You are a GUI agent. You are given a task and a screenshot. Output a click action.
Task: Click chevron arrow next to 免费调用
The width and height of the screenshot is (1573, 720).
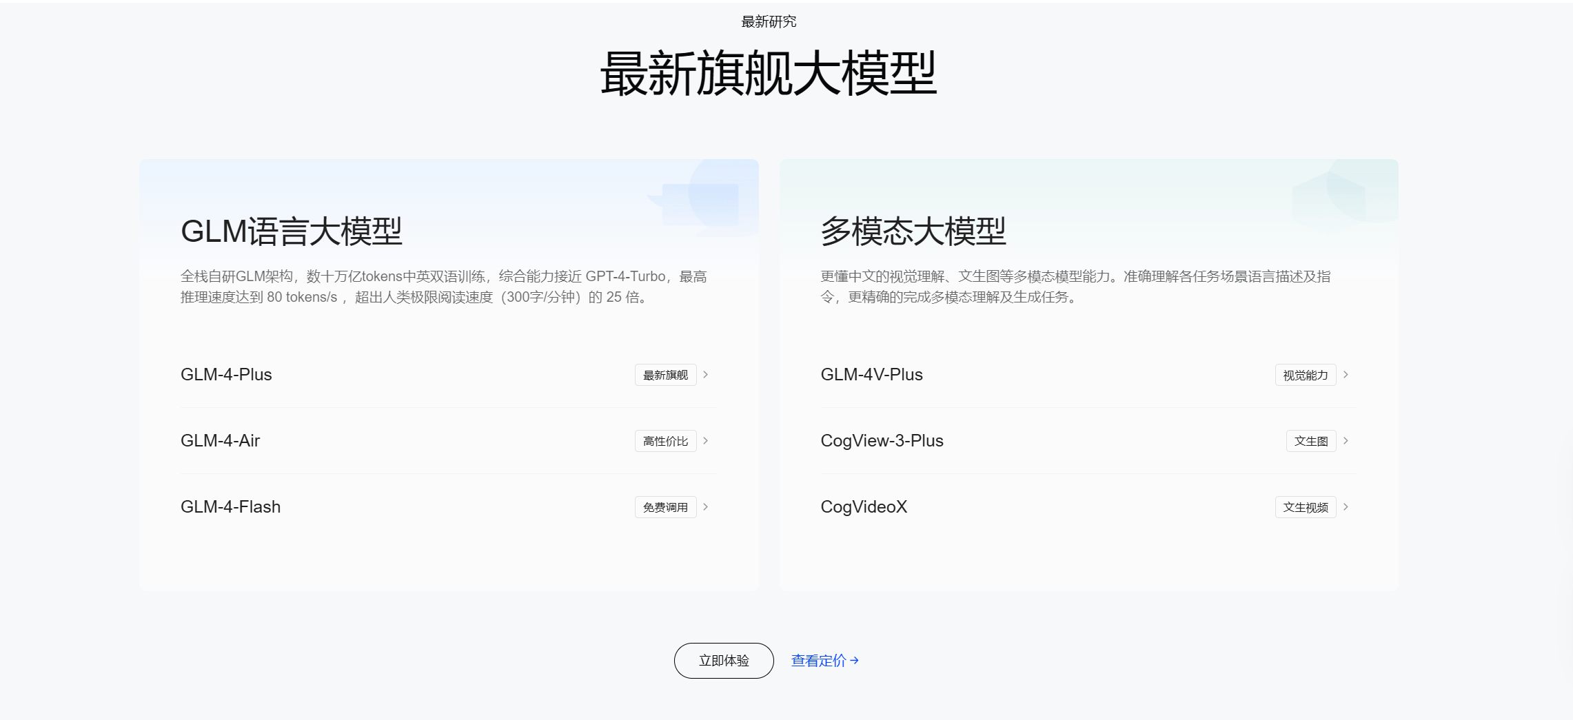[x=706, y=507]
